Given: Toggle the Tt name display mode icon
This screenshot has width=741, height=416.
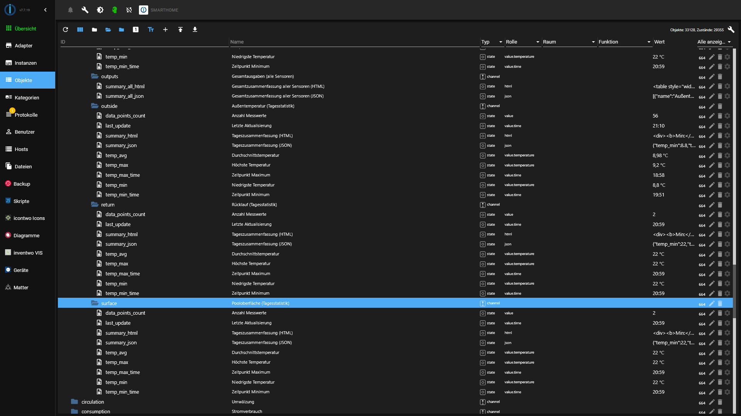Looking at the screenshot, I should pyautogui.click(x=151, y=30).
